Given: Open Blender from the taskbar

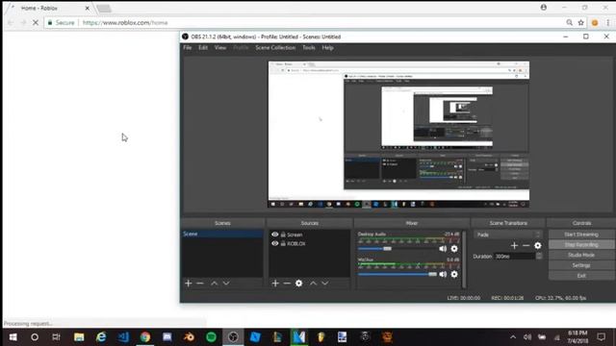Looking at the screenshot, I should (x=189, y=337).
